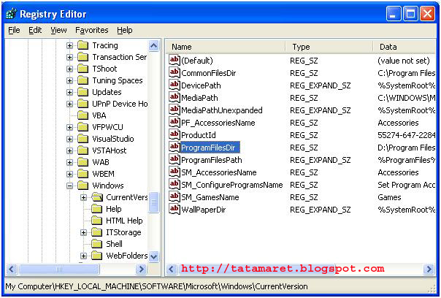Image resolution: width=441 pixels, height=298 pixels.
Task: Click the ab icon beside ProductId
Action: coord(175,134)
